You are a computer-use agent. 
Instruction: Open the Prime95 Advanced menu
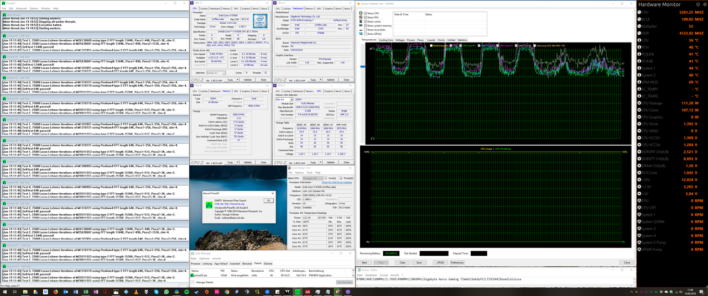(x=21, y=9)
